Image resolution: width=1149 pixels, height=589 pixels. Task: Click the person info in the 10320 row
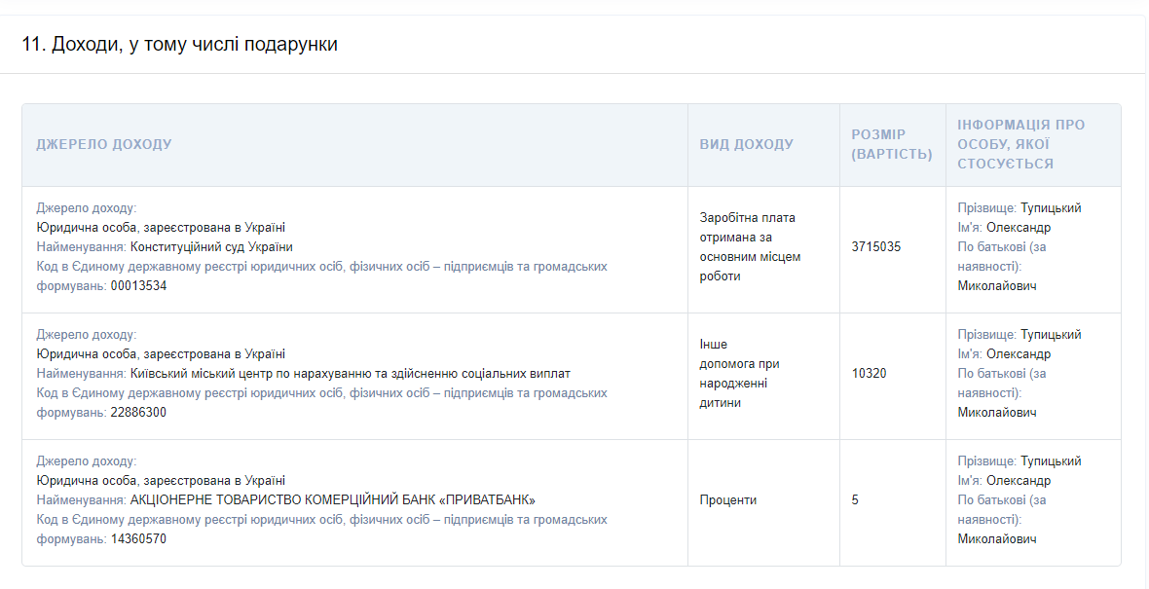(x=1019, y=374)
